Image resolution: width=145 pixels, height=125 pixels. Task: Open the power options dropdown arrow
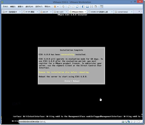pos(58,7)
